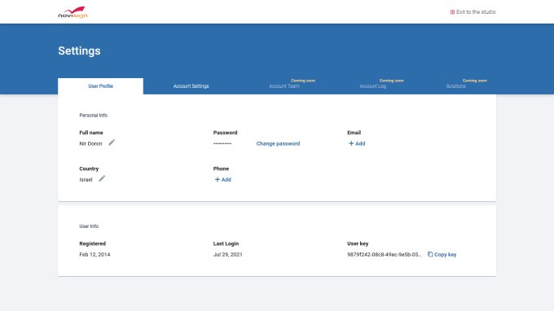Click the country value Israel
Image resolution: width=554 pixels, height=311 pixels.
tap(86, 180)
